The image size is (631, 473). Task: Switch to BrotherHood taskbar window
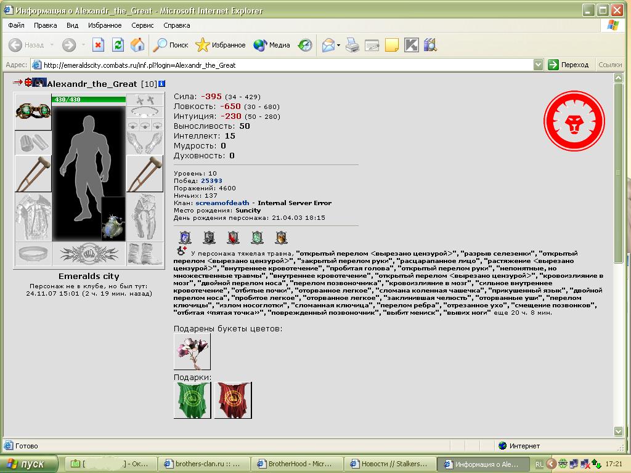click(297, 464)
